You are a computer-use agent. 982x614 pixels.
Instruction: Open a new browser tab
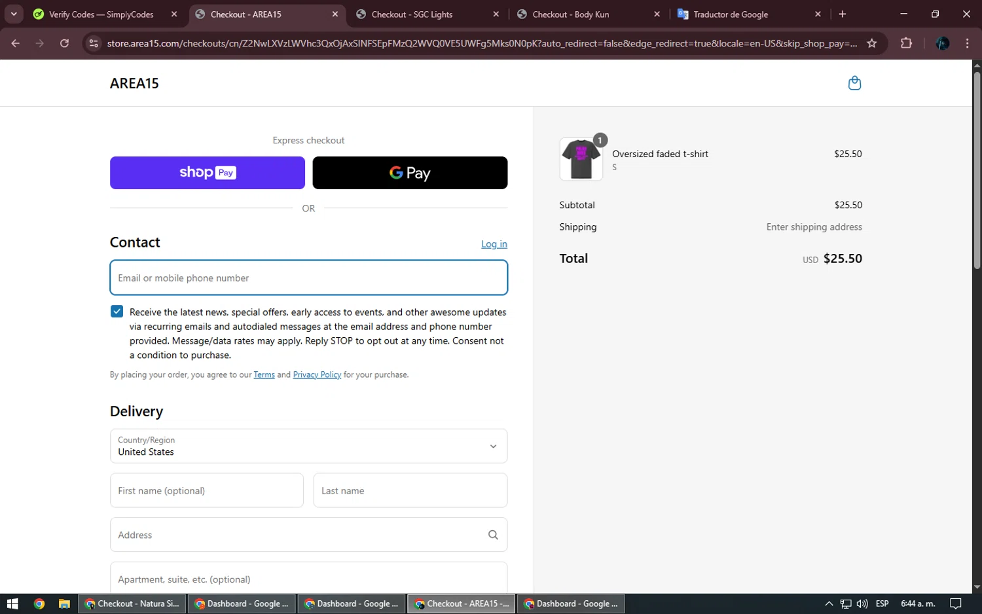[x=843, y=14]
